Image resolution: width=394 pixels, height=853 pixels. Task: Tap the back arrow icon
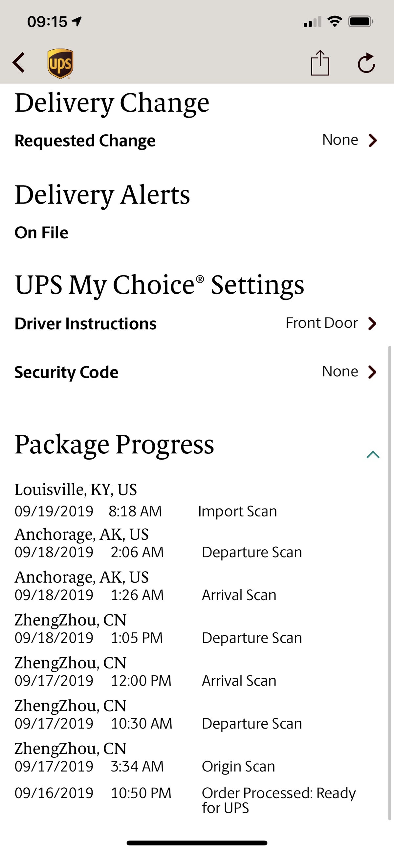19,63
